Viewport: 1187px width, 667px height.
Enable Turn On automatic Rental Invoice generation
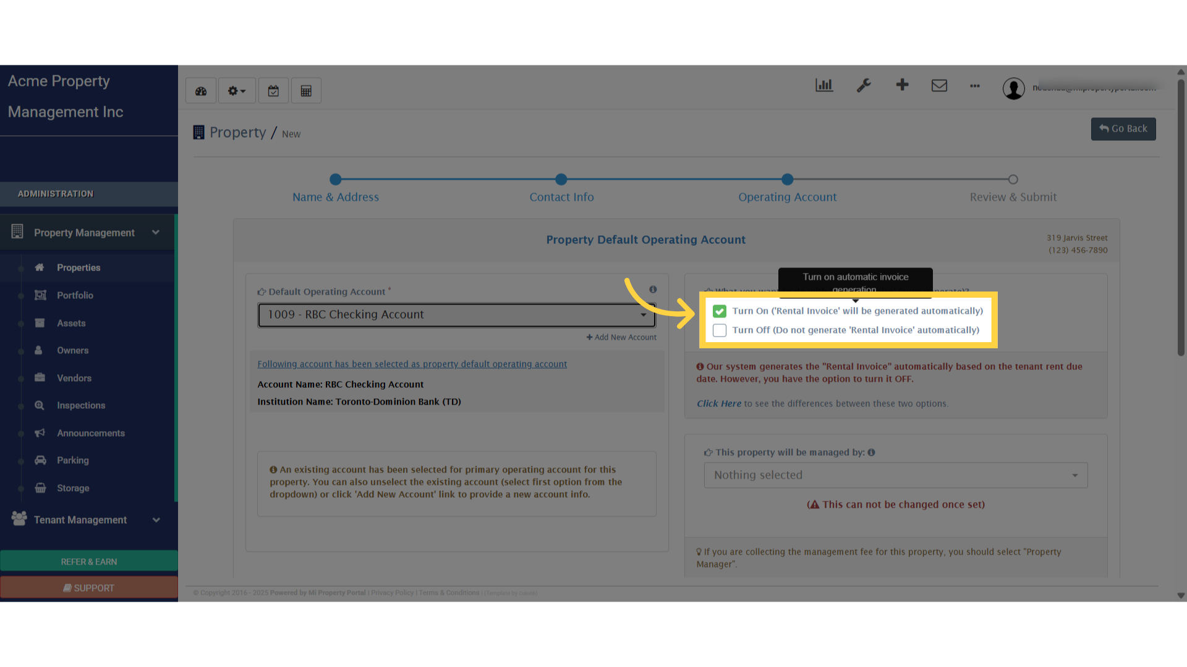point(719,311)
